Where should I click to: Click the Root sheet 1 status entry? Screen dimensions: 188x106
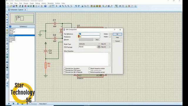[x=43, y=104]
